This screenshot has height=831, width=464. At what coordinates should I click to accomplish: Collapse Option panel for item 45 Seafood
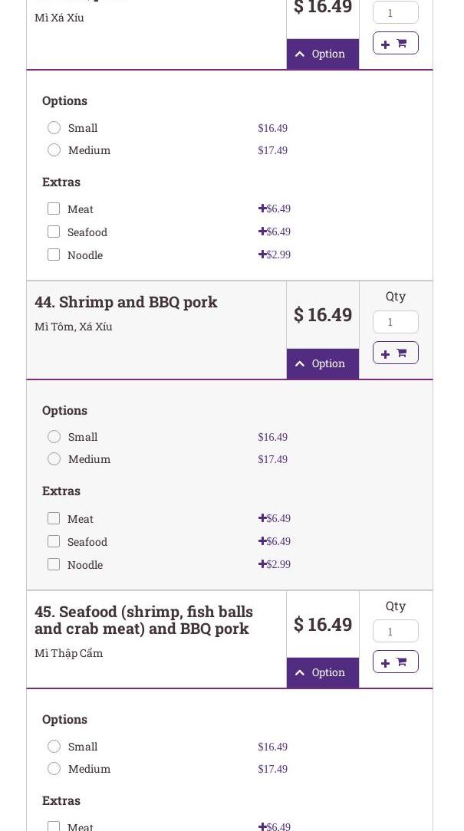click(322, 672)
